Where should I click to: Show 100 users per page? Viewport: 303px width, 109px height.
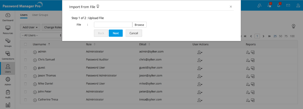pyautogui.click(x=292, y=36)
